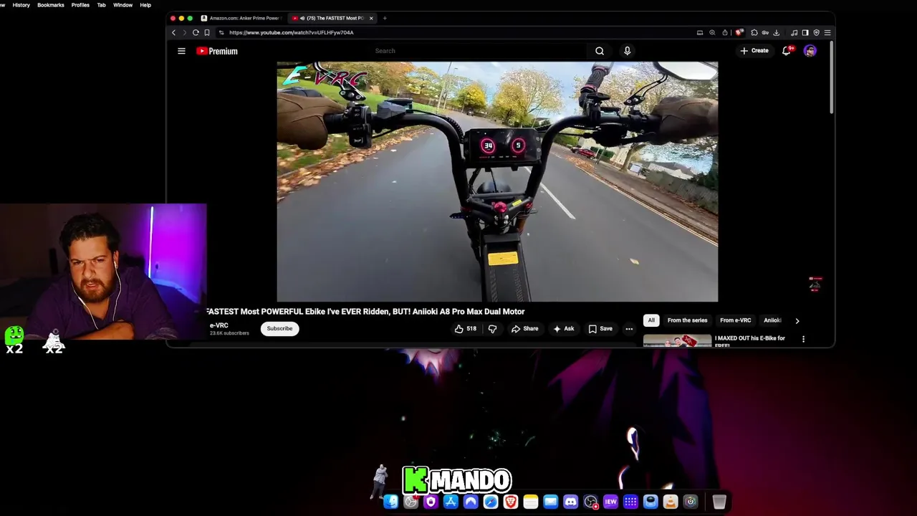Switch to the Amazon Anker Prime tab
The image size is (917, 516).
coord(241,18)
